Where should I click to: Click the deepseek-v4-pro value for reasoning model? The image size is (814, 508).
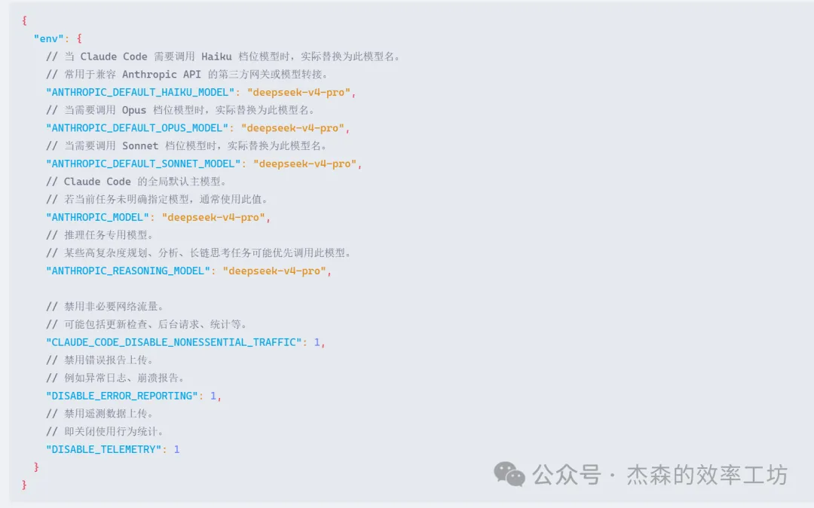click(x=274, y=271)
